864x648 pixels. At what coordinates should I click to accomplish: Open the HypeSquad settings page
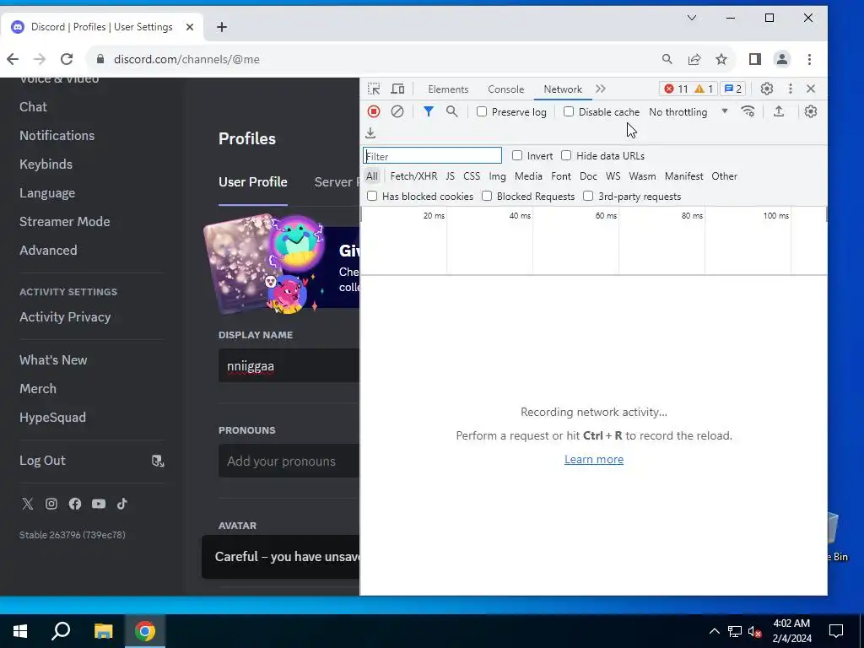pyautogui.click(x=52, y=417)
